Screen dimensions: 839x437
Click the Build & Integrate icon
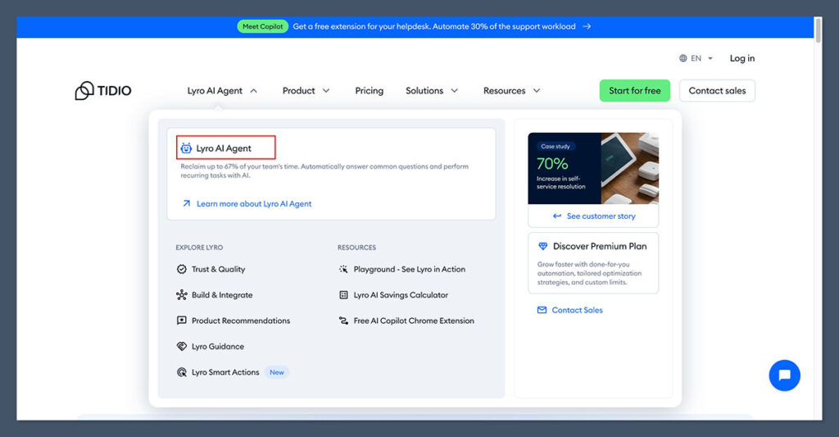182,295
